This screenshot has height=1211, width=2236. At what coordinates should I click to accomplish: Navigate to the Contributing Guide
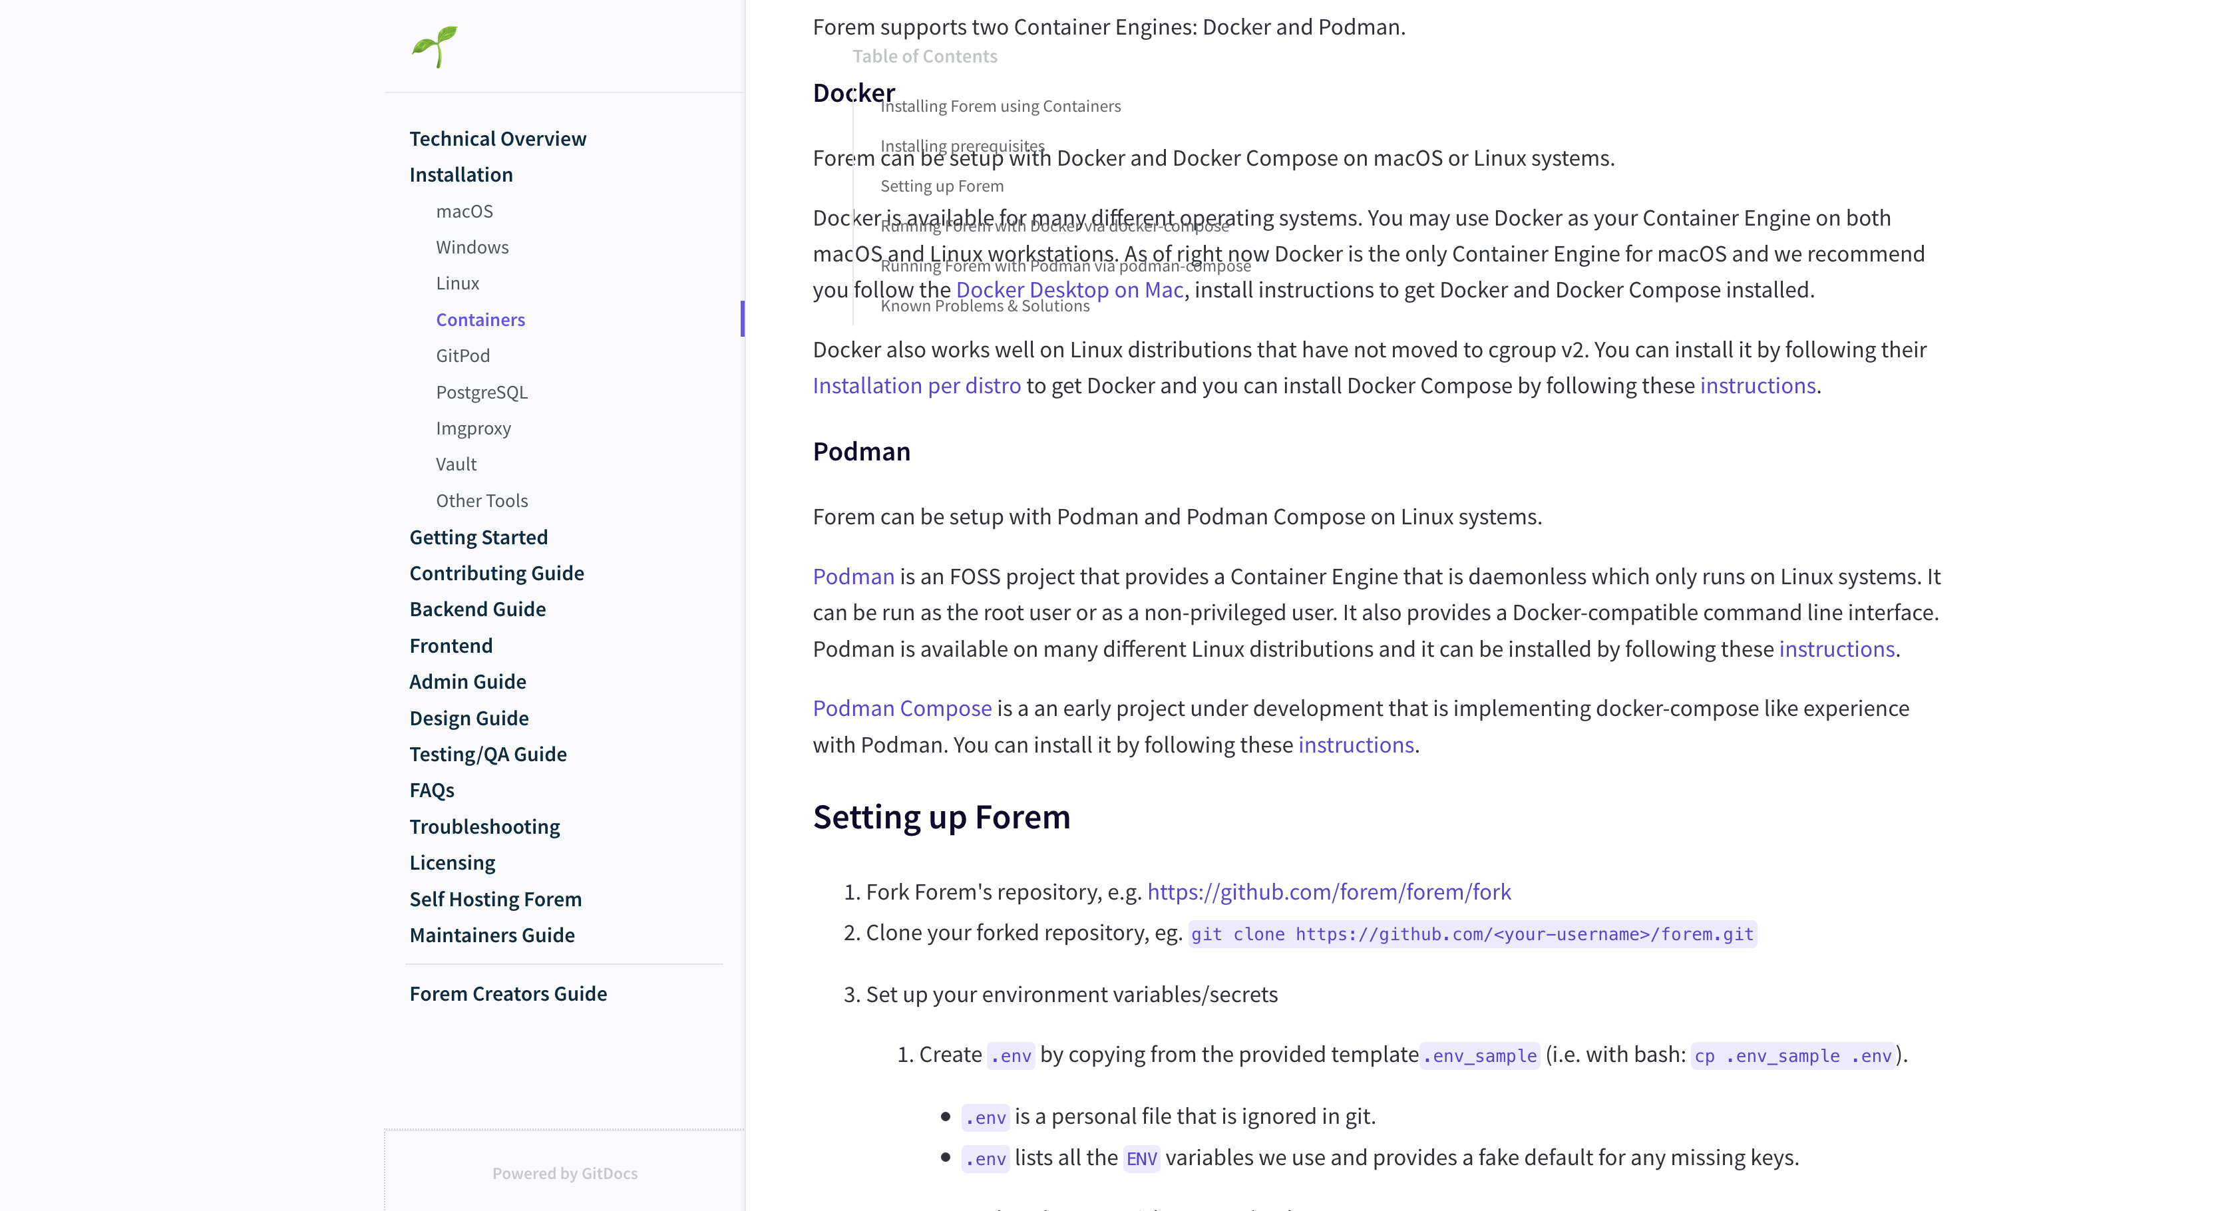point(496,573)
